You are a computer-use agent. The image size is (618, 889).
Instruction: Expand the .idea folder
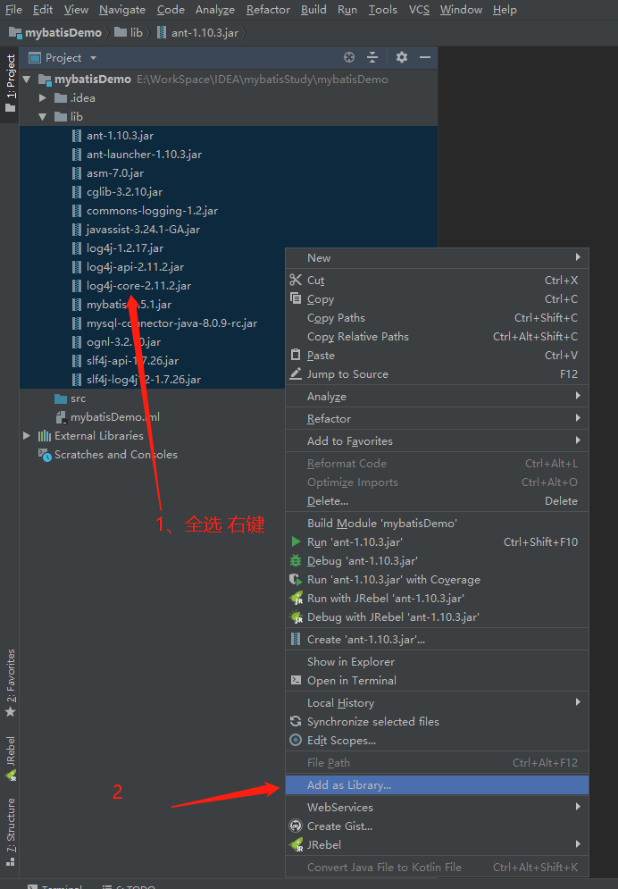click(43, 97)
